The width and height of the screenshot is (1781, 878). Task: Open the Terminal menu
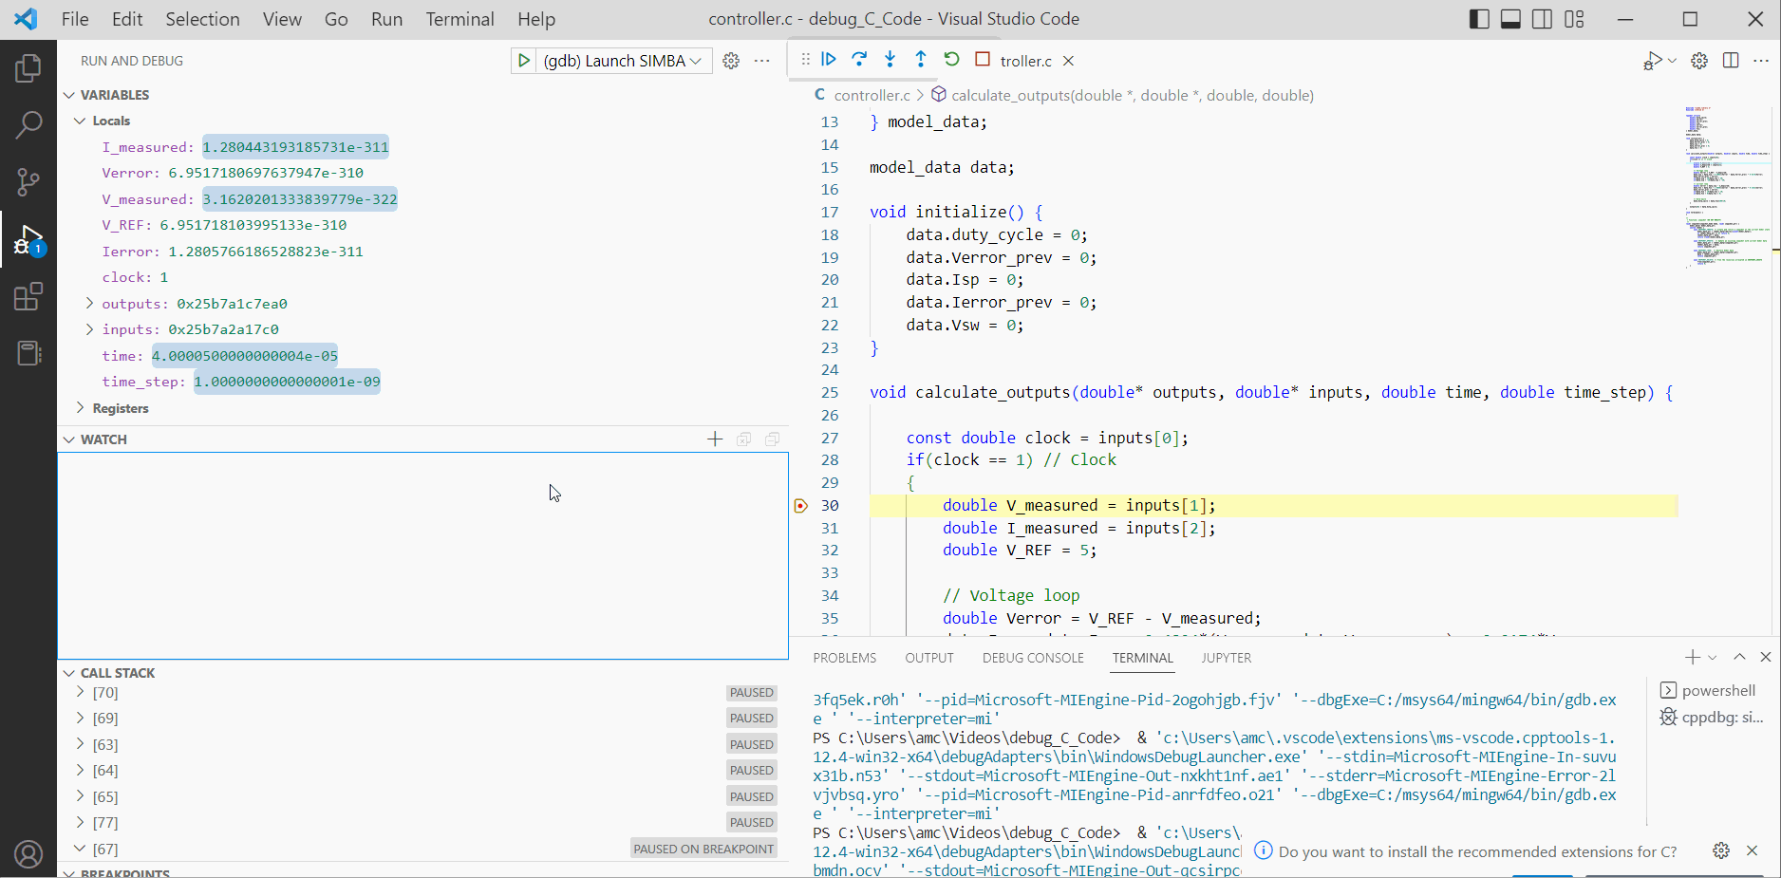[x=459, y=19]
